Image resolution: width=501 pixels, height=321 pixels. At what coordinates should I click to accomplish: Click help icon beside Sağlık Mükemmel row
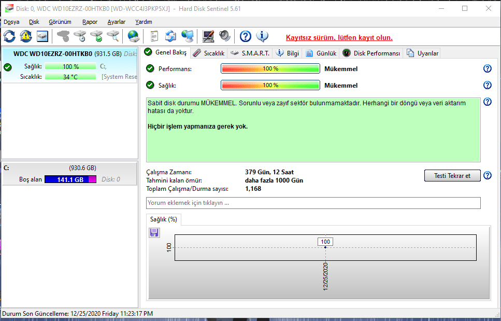coord(487,85)
